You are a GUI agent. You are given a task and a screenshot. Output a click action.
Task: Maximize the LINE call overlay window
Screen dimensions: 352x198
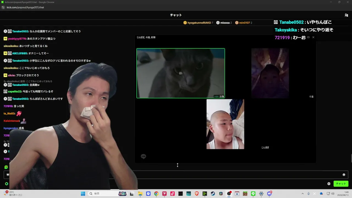(308, 37)
